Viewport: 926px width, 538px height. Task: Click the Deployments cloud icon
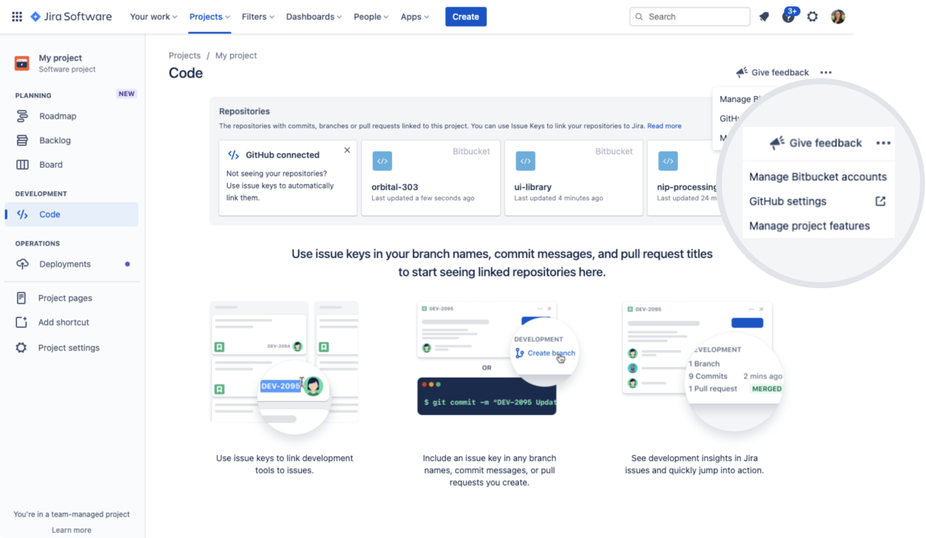22,264
